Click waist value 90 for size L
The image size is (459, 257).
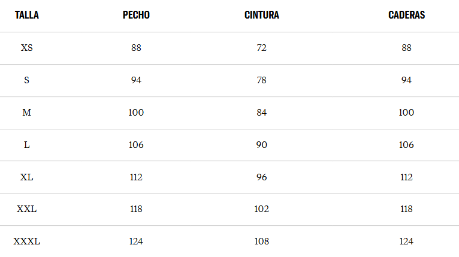[262, 145]
